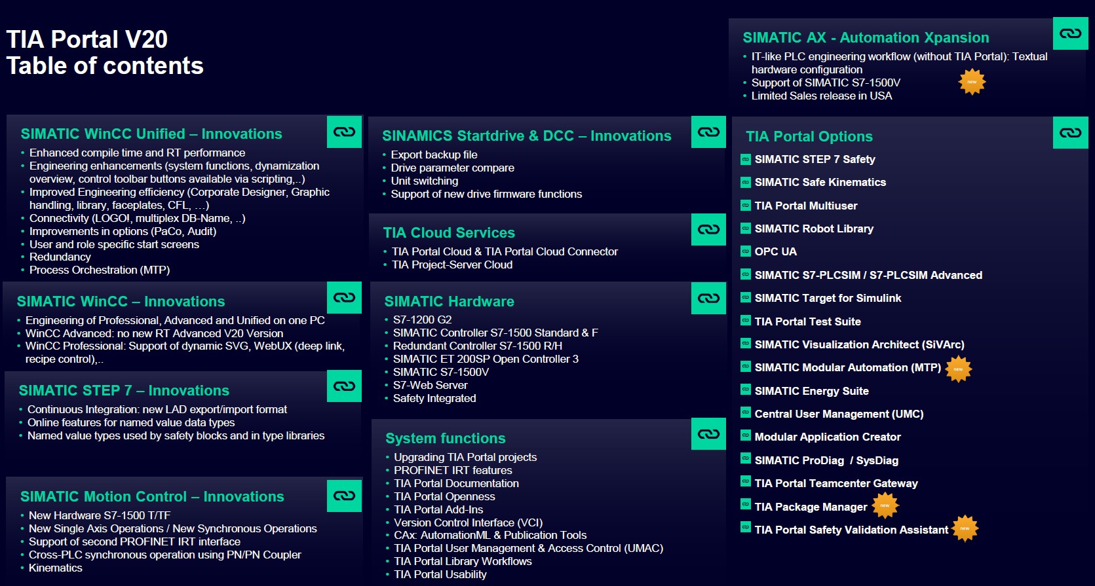This screenshot has width=1095, height=586.
Task: Click link icon beside SIMATIC Target for Simulink
Action: [746, 297]
